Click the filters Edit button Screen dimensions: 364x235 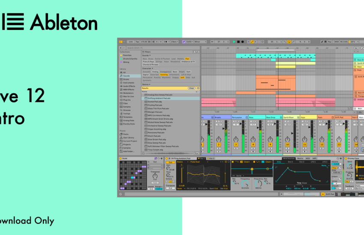[196, 52]
